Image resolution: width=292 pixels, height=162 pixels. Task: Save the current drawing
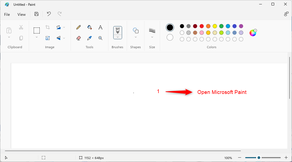pyautogui.click(x=36, y=14)
